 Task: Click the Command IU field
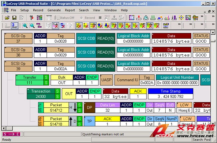127,80
